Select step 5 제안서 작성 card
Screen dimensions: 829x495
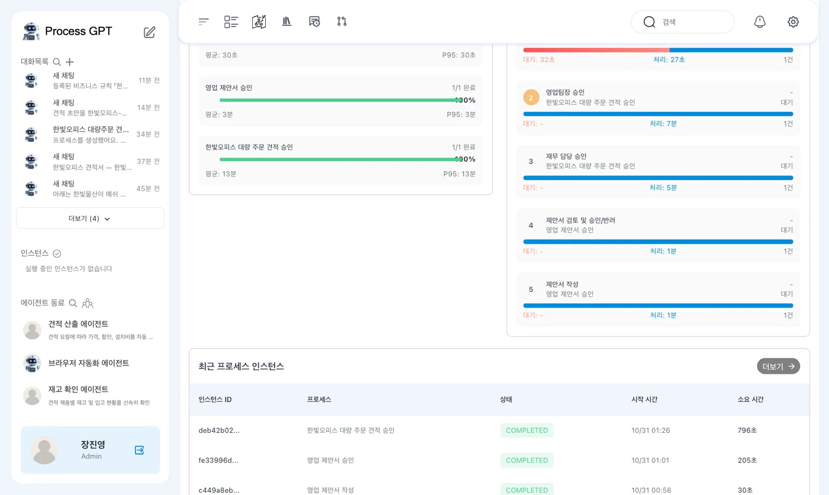(x=658, y=300)
